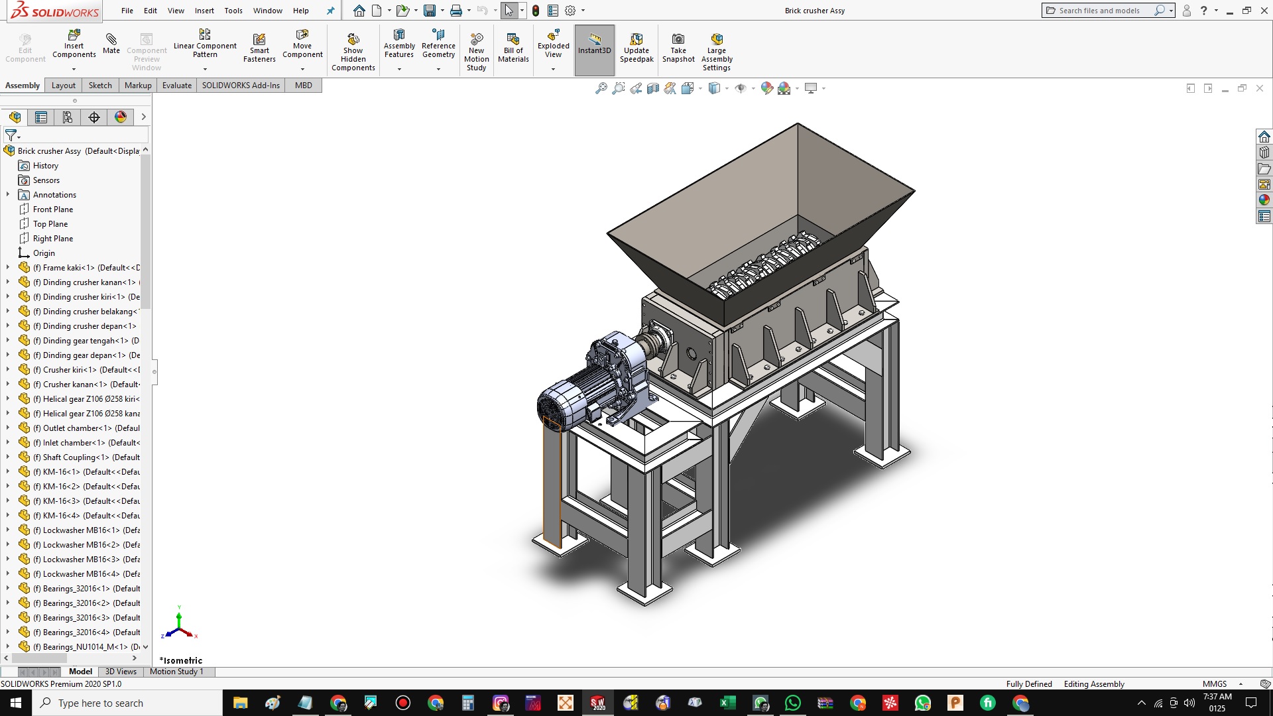The width and height of the screenshot is (1273, 716).
Task: Expand the Frame kaki component node
Action: pos(8,268)
